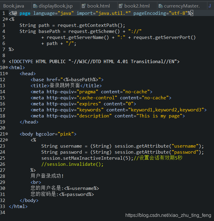Click request.getServerPort() on line 5
214x221 pixels.
(165, 37)
